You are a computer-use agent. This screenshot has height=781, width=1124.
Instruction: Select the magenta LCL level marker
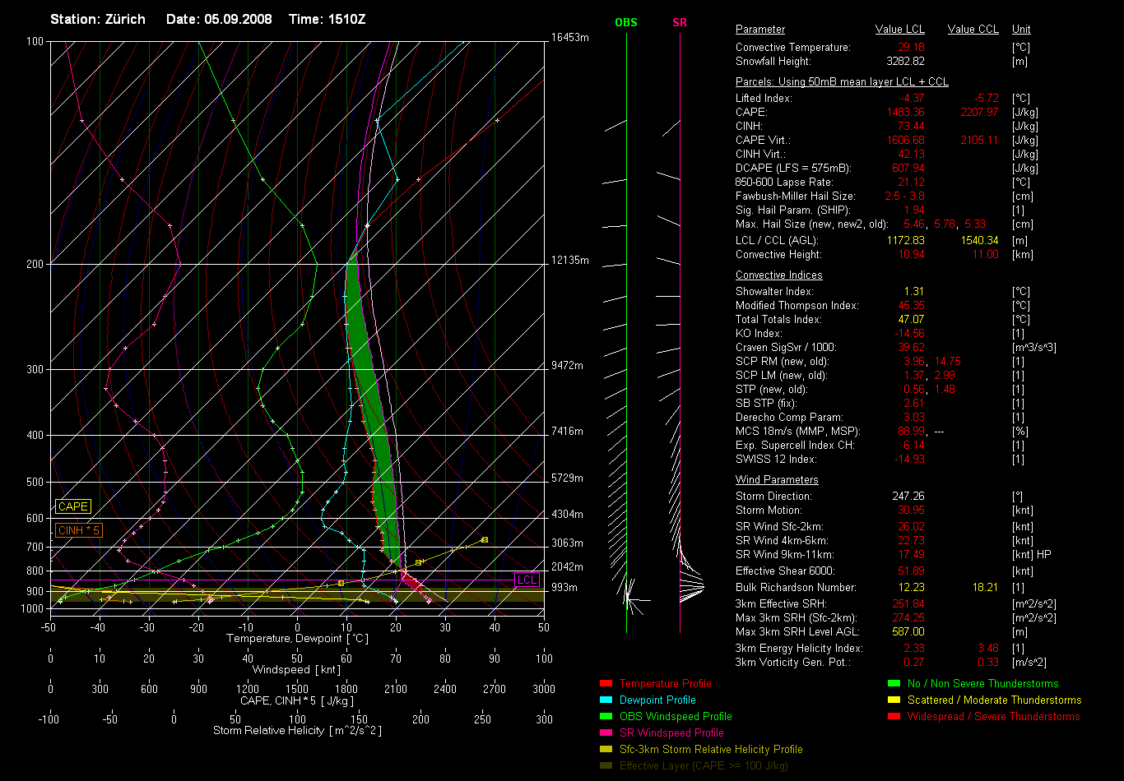pyautogui.click(x=527, y=580)
